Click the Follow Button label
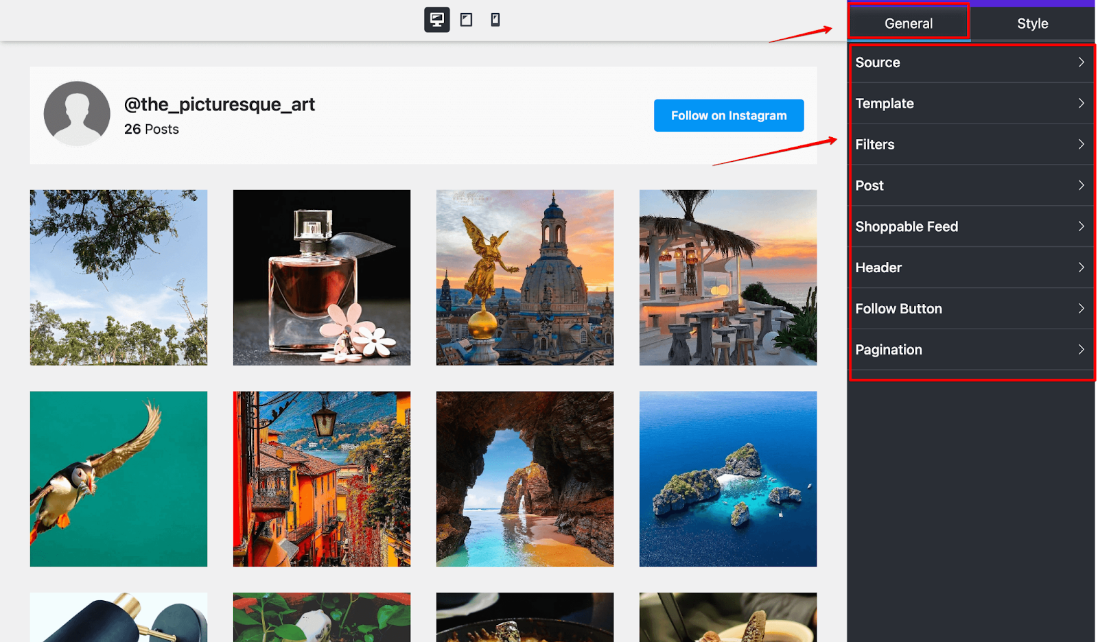 (x=898, y=309)
